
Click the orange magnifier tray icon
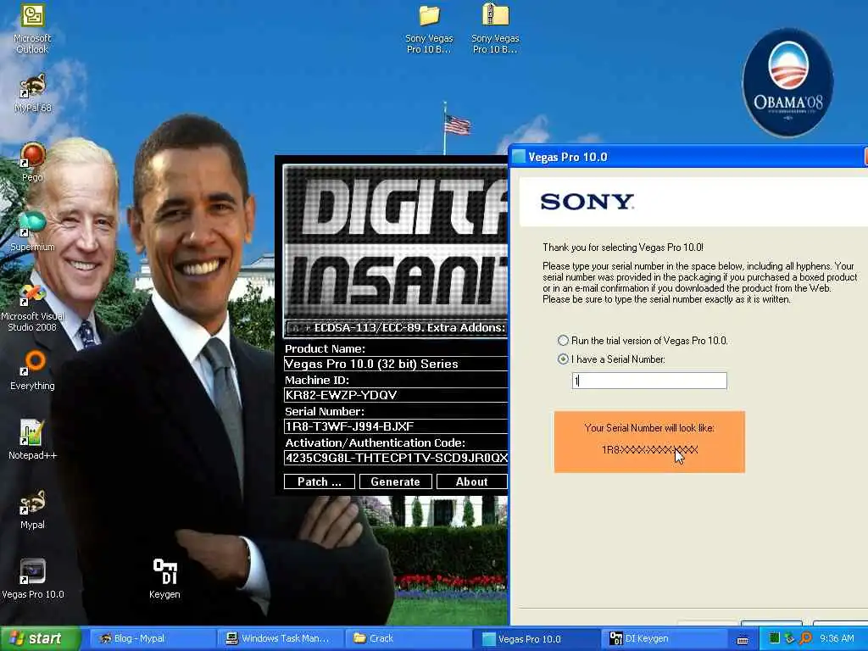pyautogui.click(x=805, y=638)
